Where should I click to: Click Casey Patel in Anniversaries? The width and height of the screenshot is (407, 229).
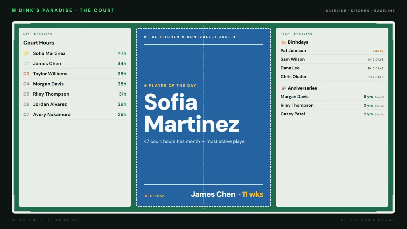tap(293, 114)
